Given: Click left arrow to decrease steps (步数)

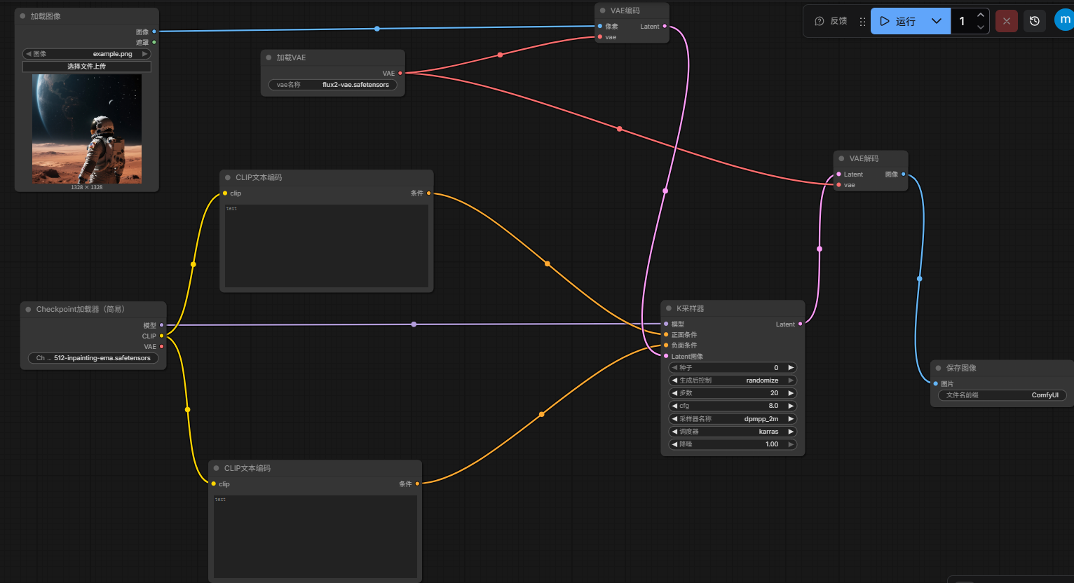Looking at the screenshot, I should [x=674, y=393].
